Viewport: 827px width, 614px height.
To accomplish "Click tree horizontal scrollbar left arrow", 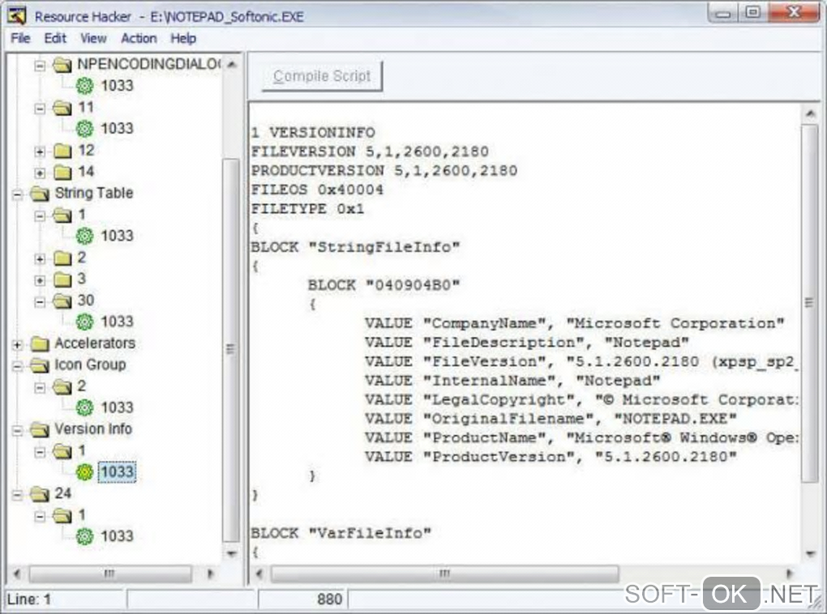I will (17, 573).
